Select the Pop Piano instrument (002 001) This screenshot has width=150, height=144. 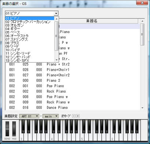tap(73, 86)
